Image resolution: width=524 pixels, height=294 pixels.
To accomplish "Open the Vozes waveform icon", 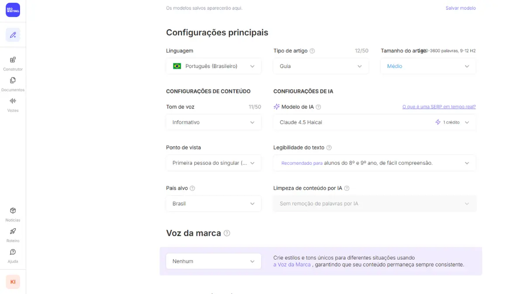I will click(13, 101).
